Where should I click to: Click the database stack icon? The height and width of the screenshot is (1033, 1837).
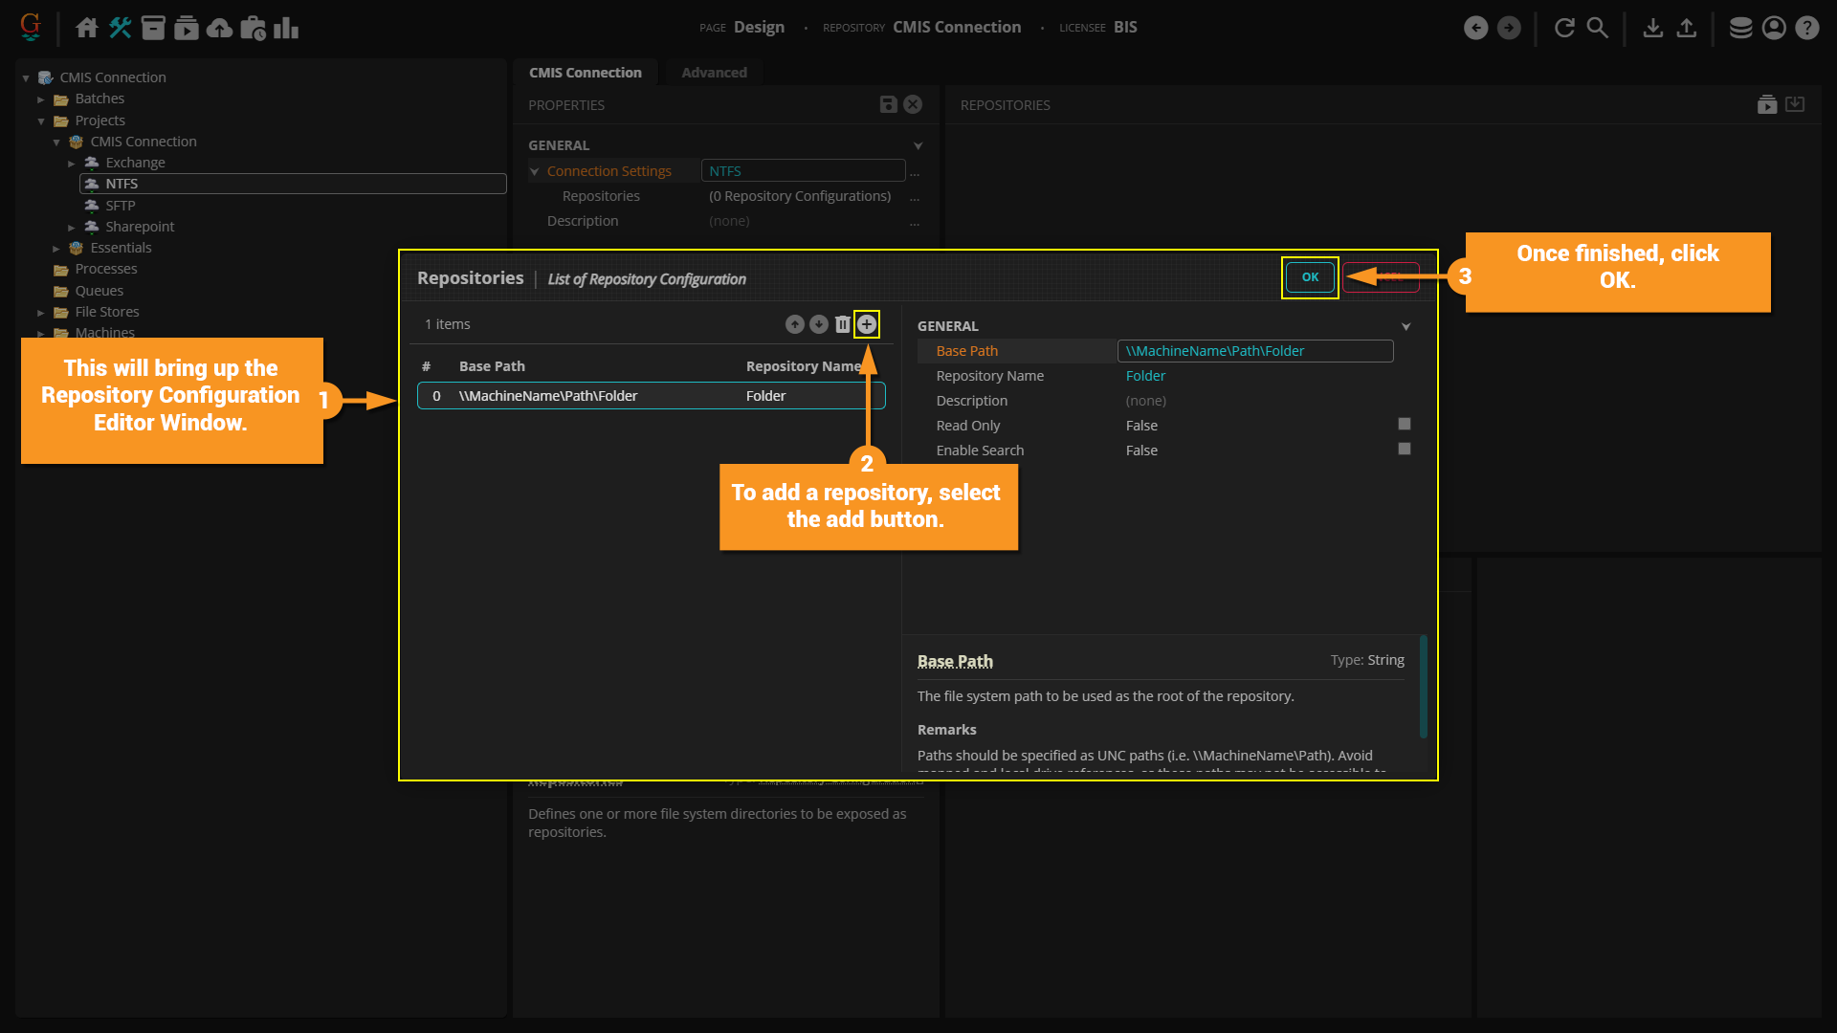pyautogui.click(x=1740, y=28)
